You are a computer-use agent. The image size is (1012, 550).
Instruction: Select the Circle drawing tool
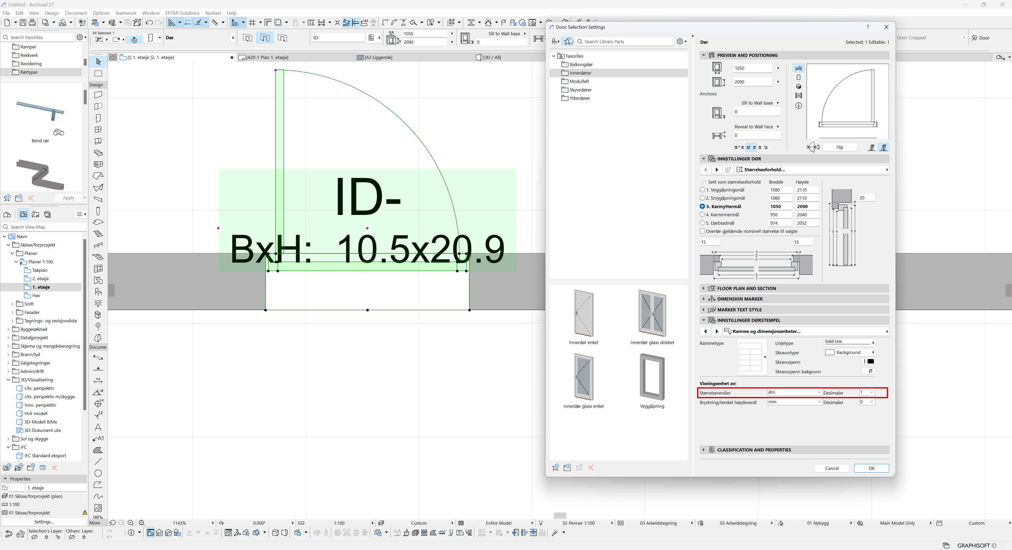(x=98, y=473)
